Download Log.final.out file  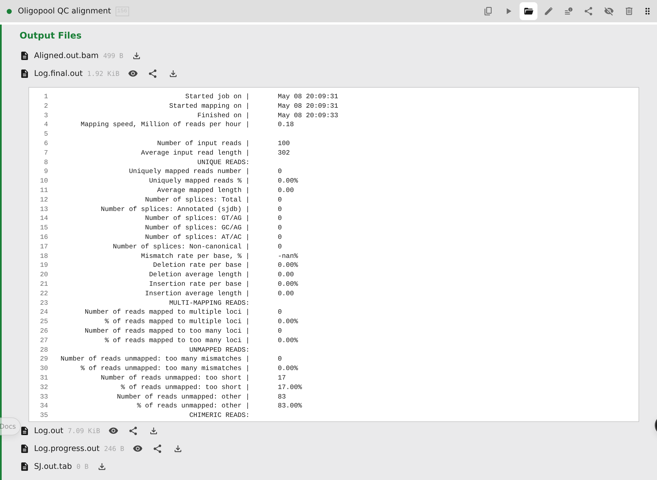(x=173, y=73)
